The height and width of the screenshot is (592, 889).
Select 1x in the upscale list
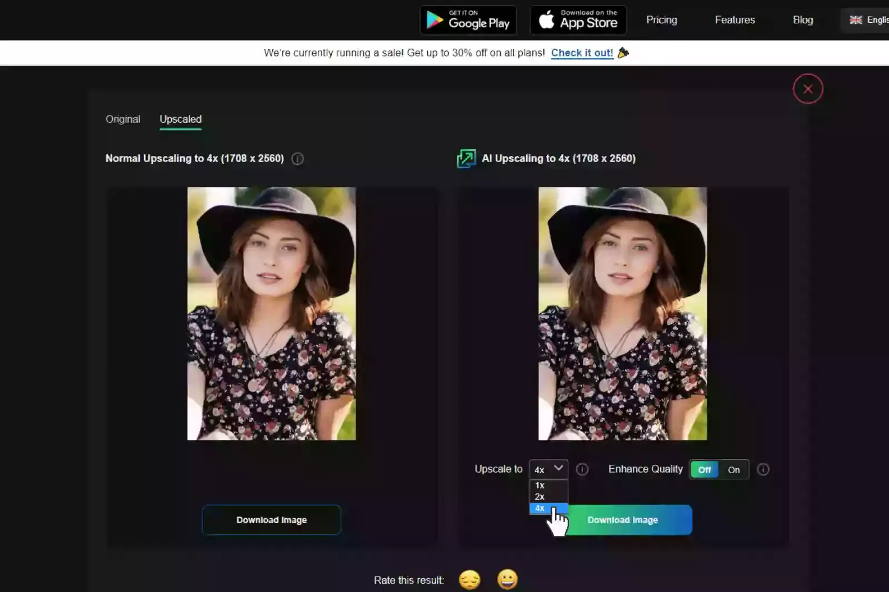tap(548, 485)
